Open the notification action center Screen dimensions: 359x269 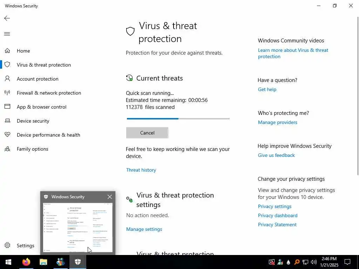(347, 262)
